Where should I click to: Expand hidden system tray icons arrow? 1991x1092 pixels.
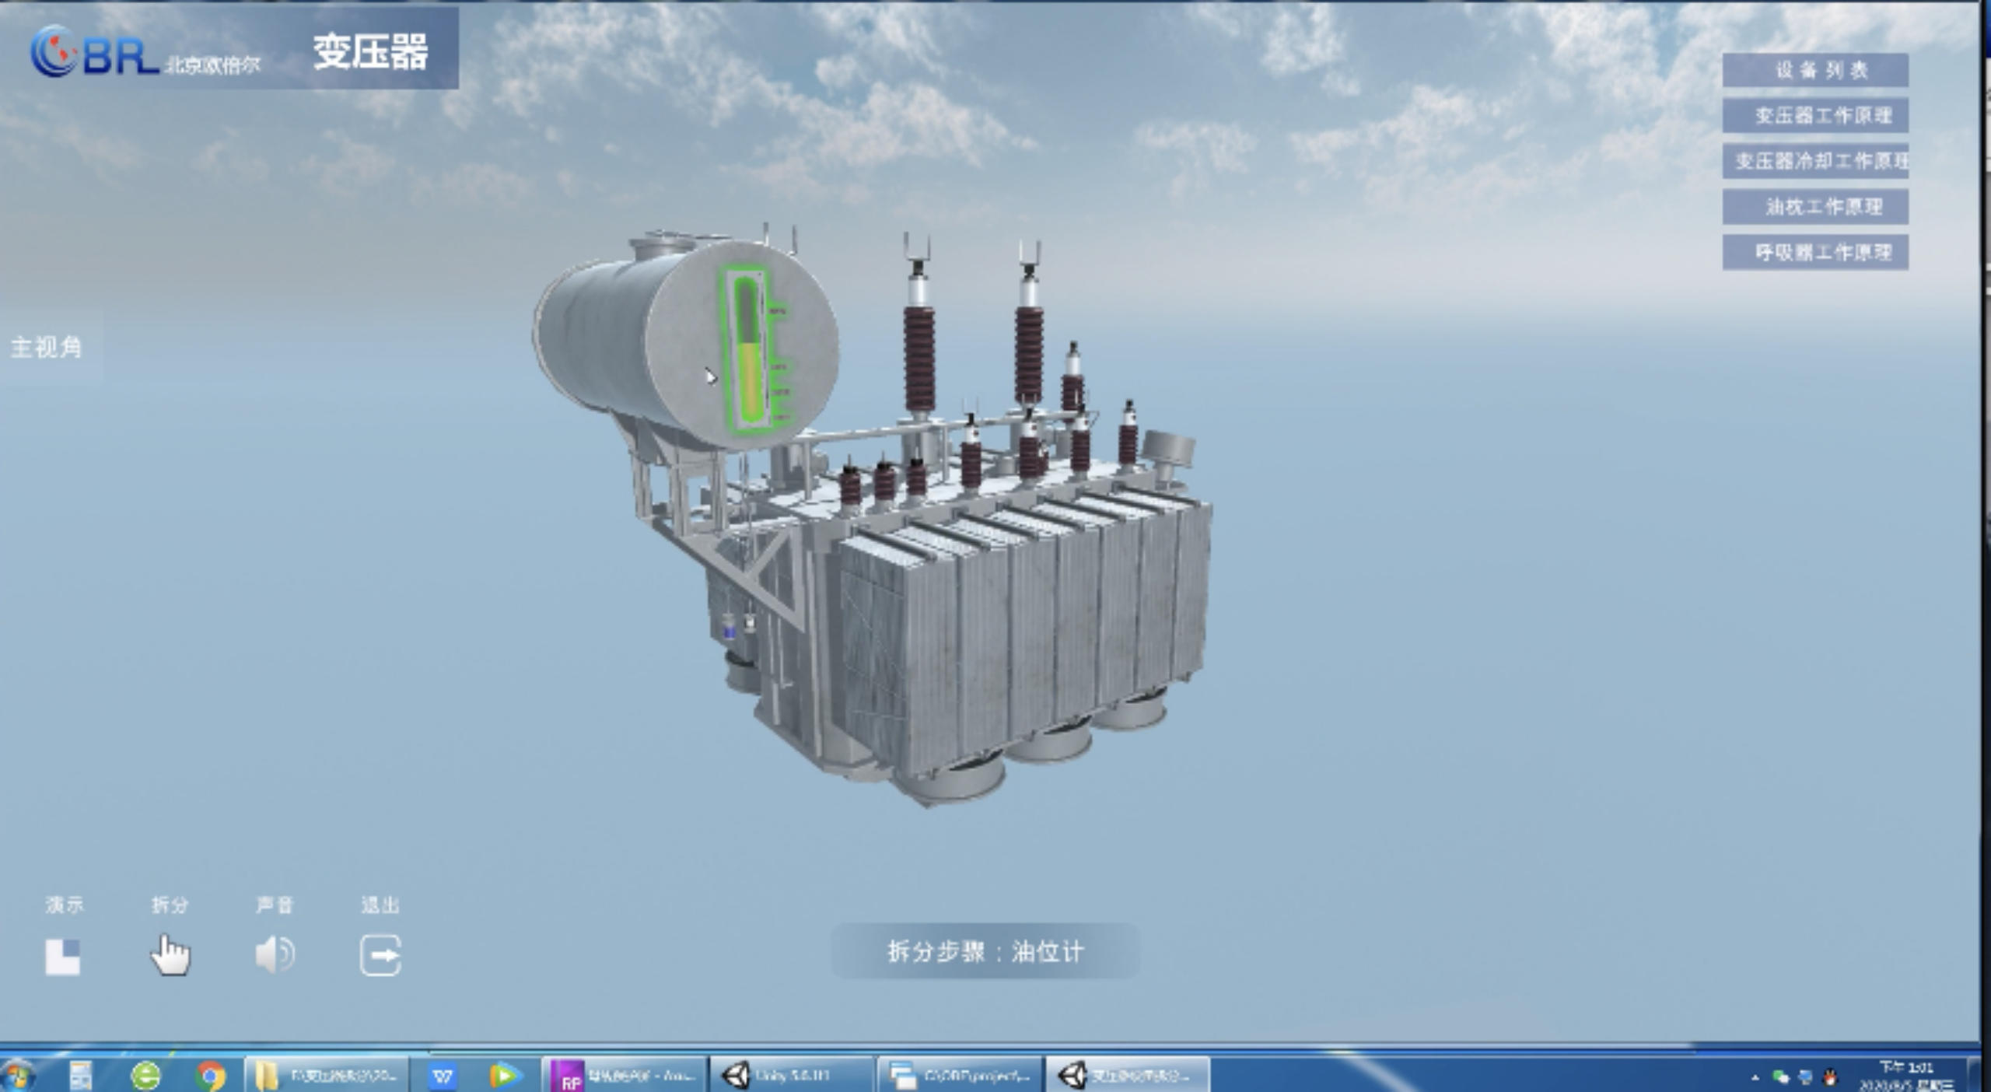(1755, 1078)
